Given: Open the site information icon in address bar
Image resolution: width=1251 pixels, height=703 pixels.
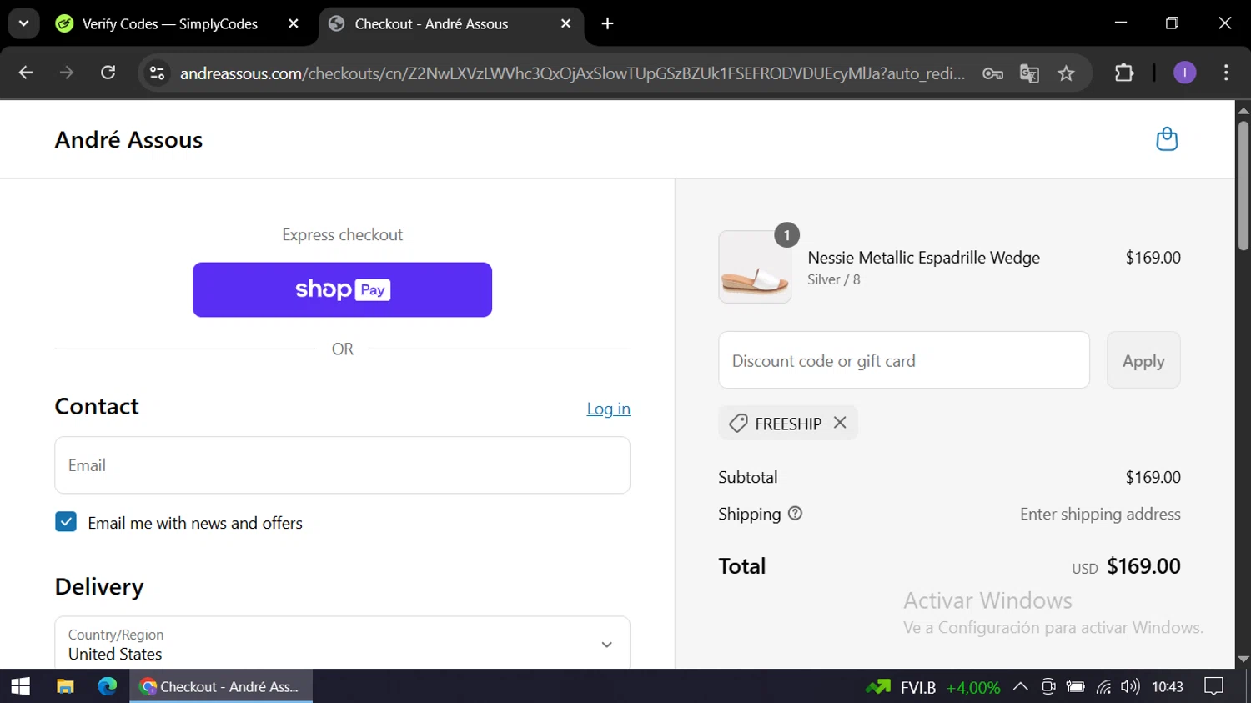Looking at the screenshot, I should tap(158, 73).
